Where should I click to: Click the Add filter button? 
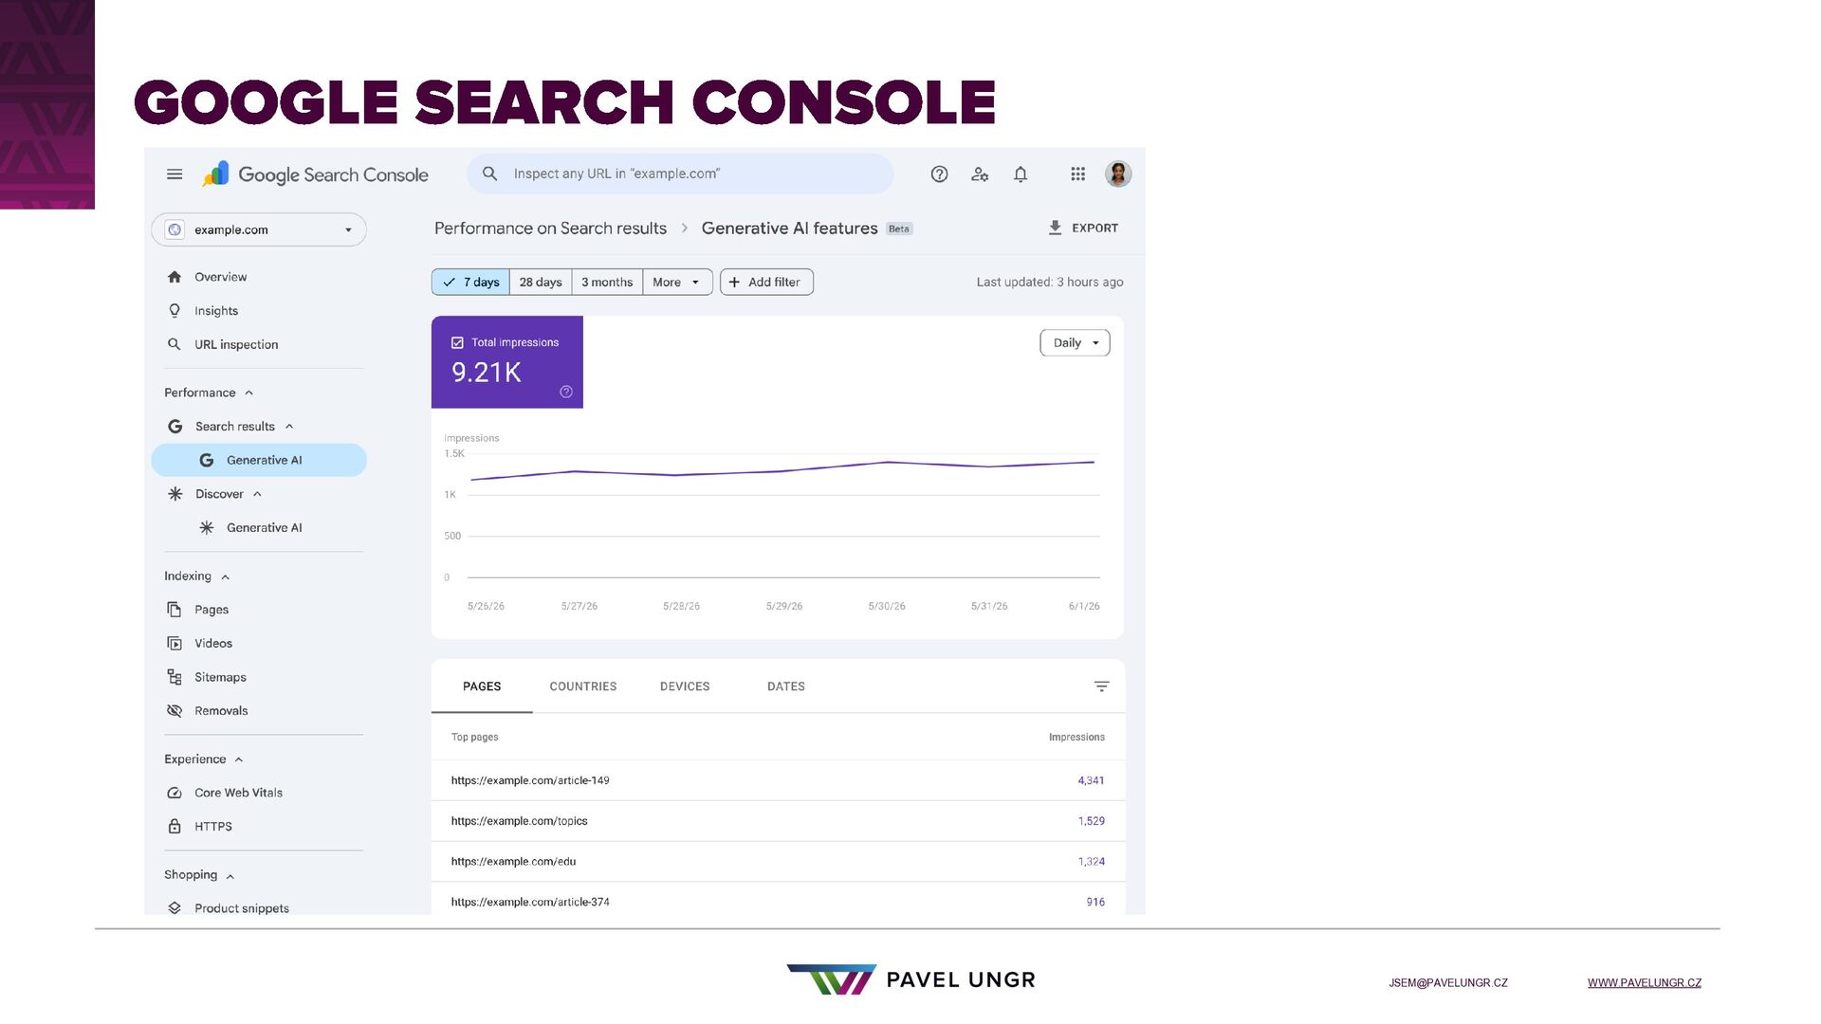[x=766, y=283]
